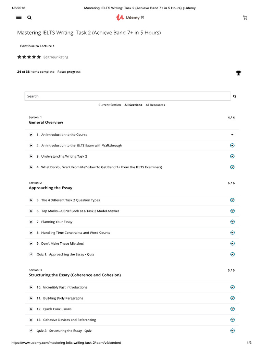Click the trophy achievement icon
The width and height of the screenshot is (263, 351).
pos(238,73)
